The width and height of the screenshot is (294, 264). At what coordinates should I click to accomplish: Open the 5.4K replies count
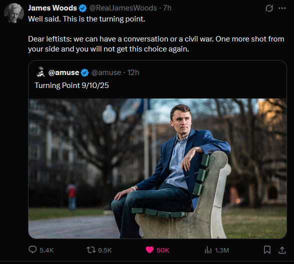click(46, 250)
